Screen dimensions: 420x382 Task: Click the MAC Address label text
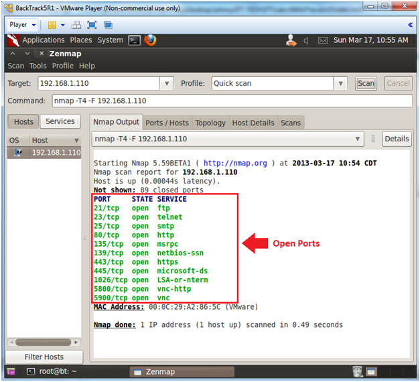tap(119, 307)
